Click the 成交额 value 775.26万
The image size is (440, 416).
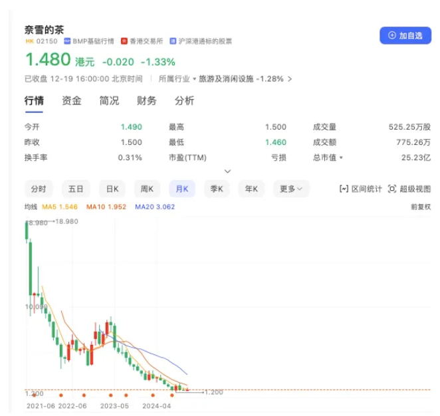[413, 142]
